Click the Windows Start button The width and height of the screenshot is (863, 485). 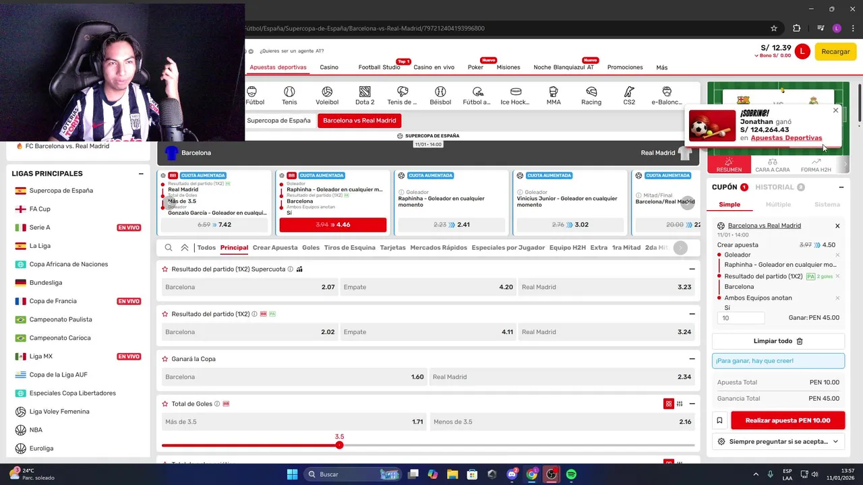[x=292, y=474]
